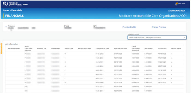Click the create date 05/27/2022

click(x=162, y=66)
